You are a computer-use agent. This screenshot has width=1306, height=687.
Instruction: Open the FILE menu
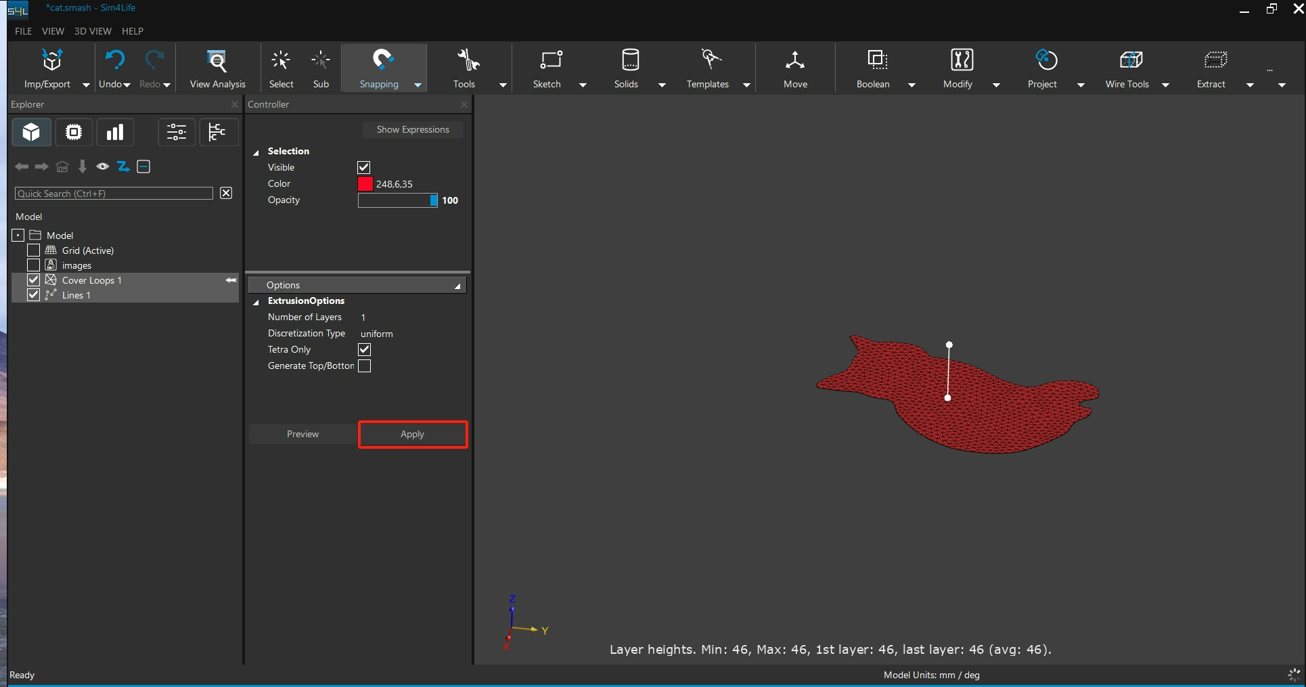click(23, 31)
